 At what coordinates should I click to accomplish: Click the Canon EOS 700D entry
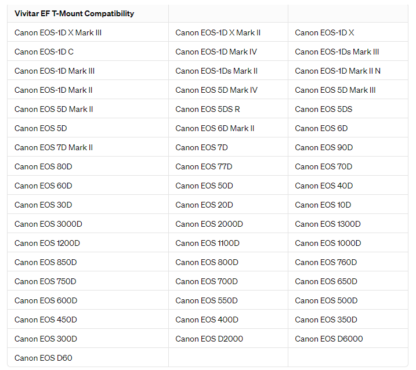pyautogui.click(x=207, y=281)
